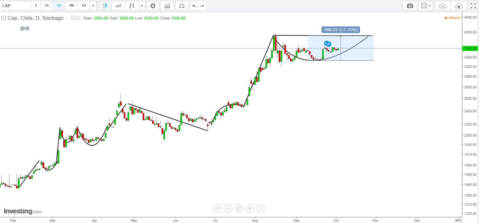Viewport: 479px width, 223px height.
Task: Click the Close value 3595.00 in legend
Action: click(x=178, y=18)
